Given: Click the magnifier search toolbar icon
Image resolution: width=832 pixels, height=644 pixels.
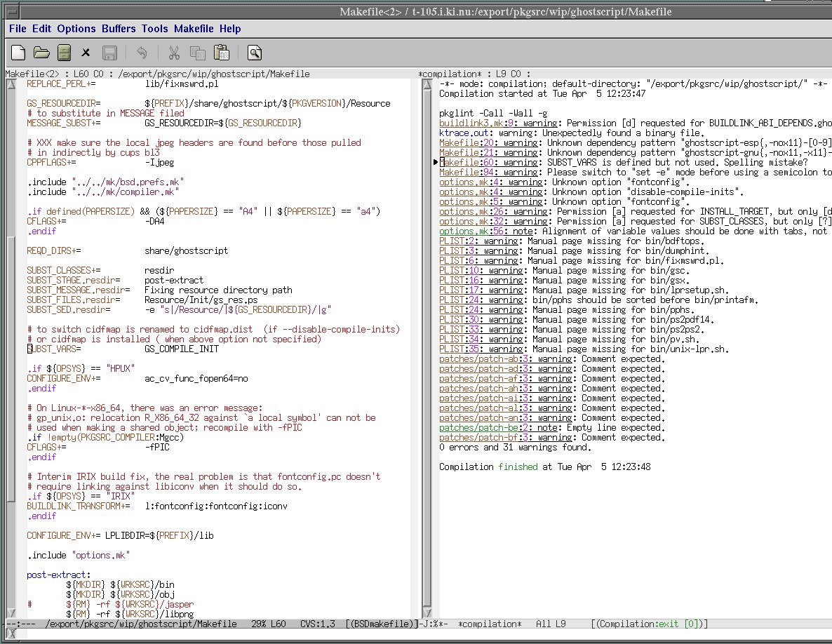Looking at the screenshot, I should coord(255,53).
